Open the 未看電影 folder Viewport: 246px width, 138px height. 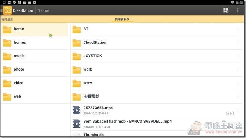click(x=156, y=97)
